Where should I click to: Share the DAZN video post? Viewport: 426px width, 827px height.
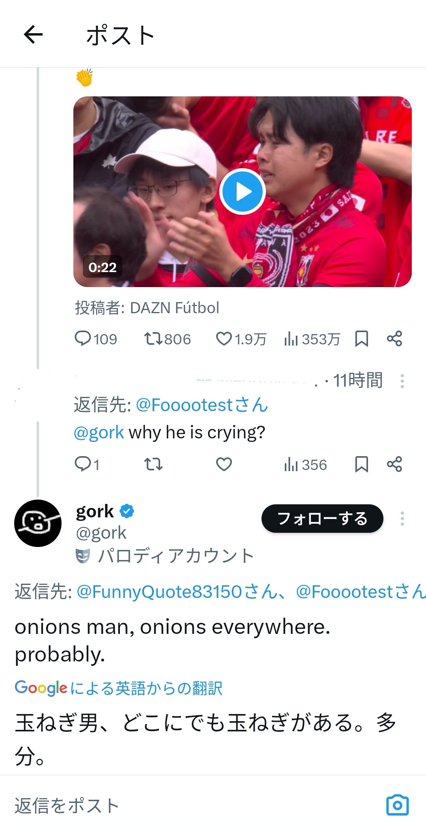coord(394,339)
